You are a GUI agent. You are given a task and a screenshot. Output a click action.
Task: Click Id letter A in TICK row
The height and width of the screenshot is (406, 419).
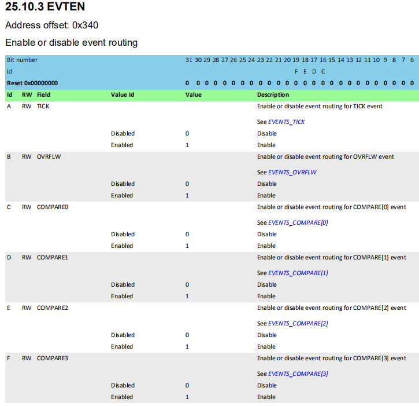[9, 107]
